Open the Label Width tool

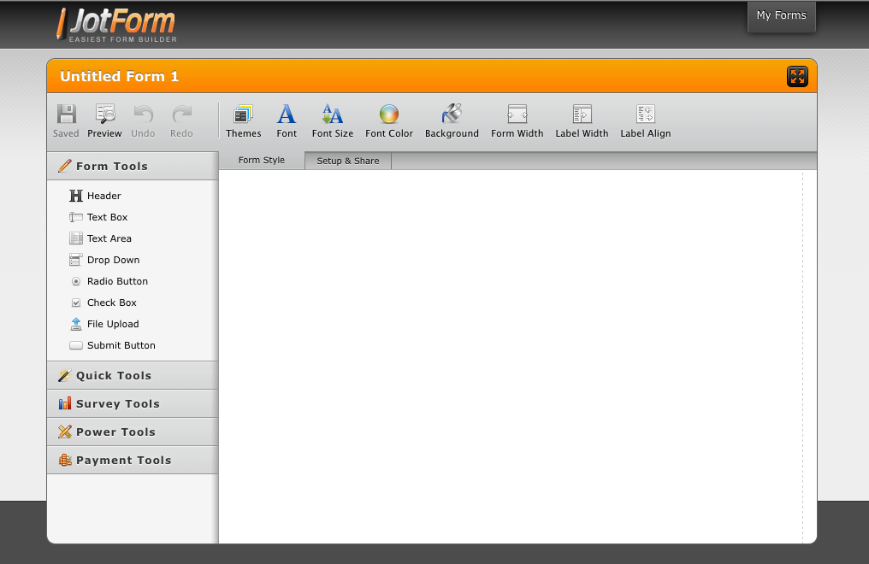point(582,115)
